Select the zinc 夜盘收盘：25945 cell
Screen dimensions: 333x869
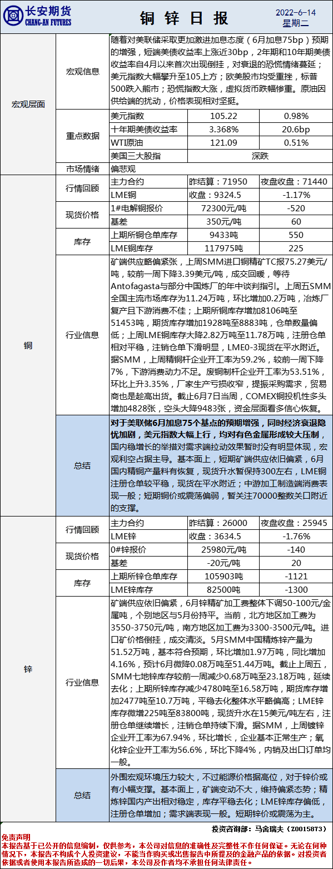295,523
